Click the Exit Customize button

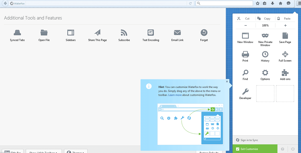255,149
